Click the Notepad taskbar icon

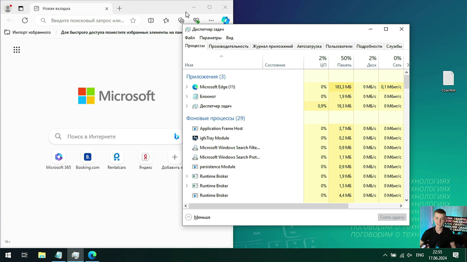[58, 255]
